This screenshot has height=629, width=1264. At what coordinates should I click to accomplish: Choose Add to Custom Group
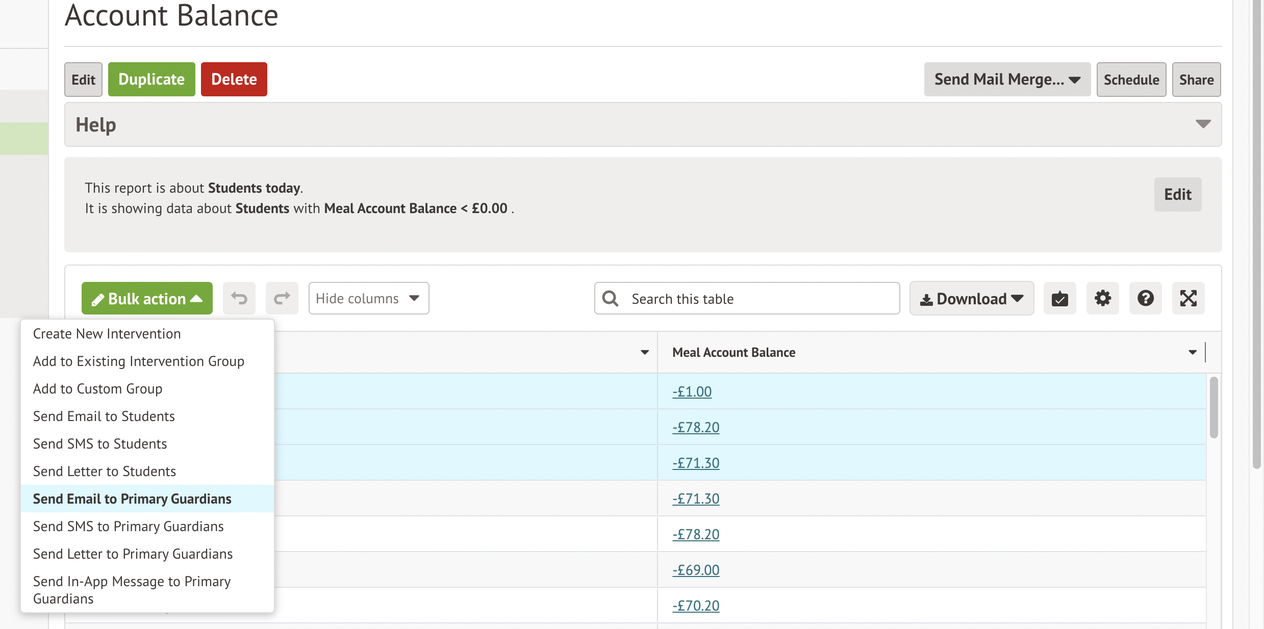click(97, 388)
